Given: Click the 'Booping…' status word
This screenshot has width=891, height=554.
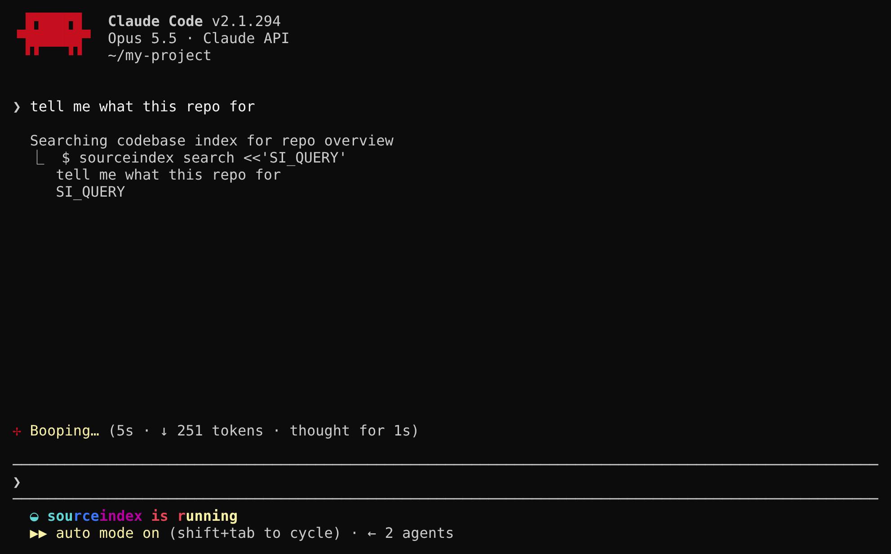Looking at the screenshot, I should 65,431.
